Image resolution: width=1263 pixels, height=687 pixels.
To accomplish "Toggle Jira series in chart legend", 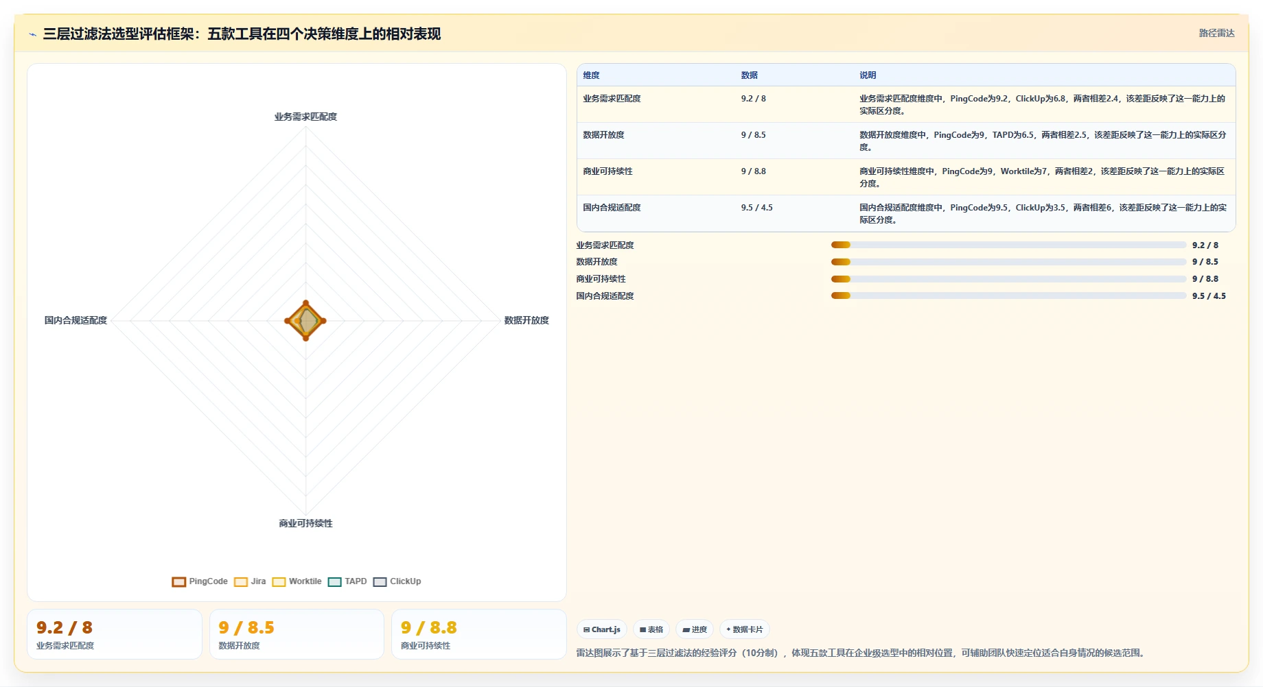I will (x=250, y=581).
